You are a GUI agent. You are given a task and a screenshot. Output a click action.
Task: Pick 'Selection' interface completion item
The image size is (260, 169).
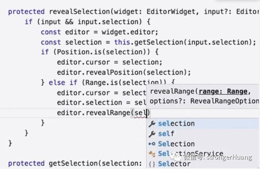pyautogui.click(x=203, y=144)
